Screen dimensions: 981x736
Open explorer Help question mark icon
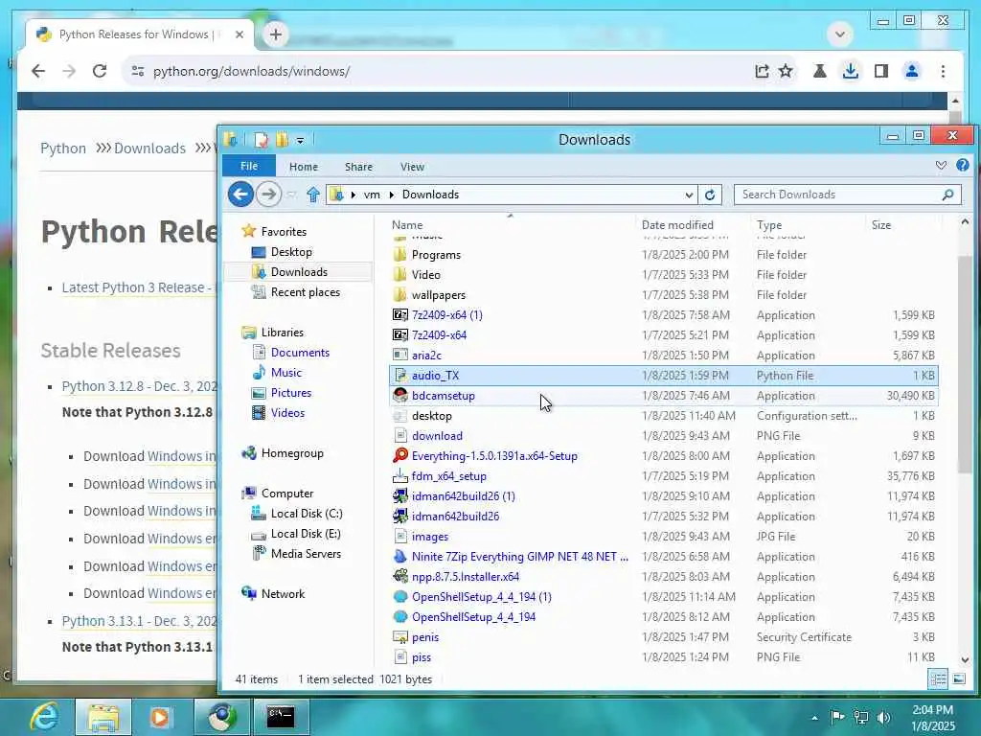962,165
